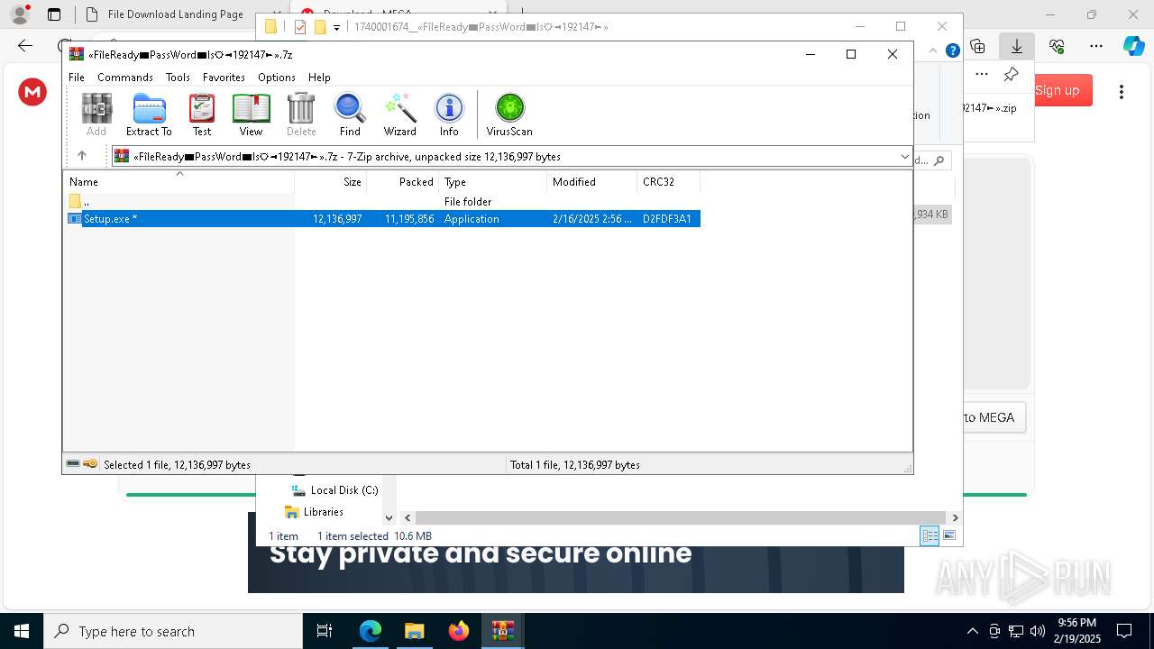Image resolution: width=1154 pixels, height=649 pixels.
Task: Click the taskbar search box
Action: (x=173, y=631)
